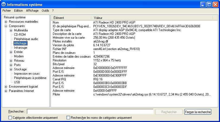Viewport: 220px width, 122px height.
Task: Open the ? help menu
Action: [x=53, y=11]
